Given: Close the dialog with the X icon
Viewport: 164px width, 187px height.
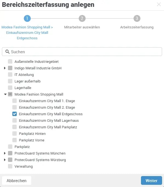Looking at the screenshot, I should (x=159, y=4).
